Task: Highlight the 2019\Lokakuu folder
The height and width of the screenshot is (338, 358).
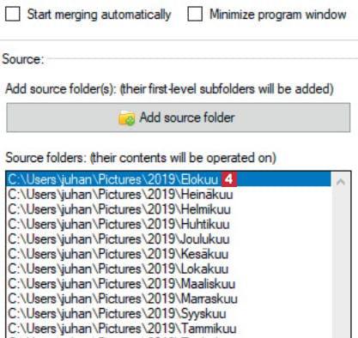Action: (168, 269)
